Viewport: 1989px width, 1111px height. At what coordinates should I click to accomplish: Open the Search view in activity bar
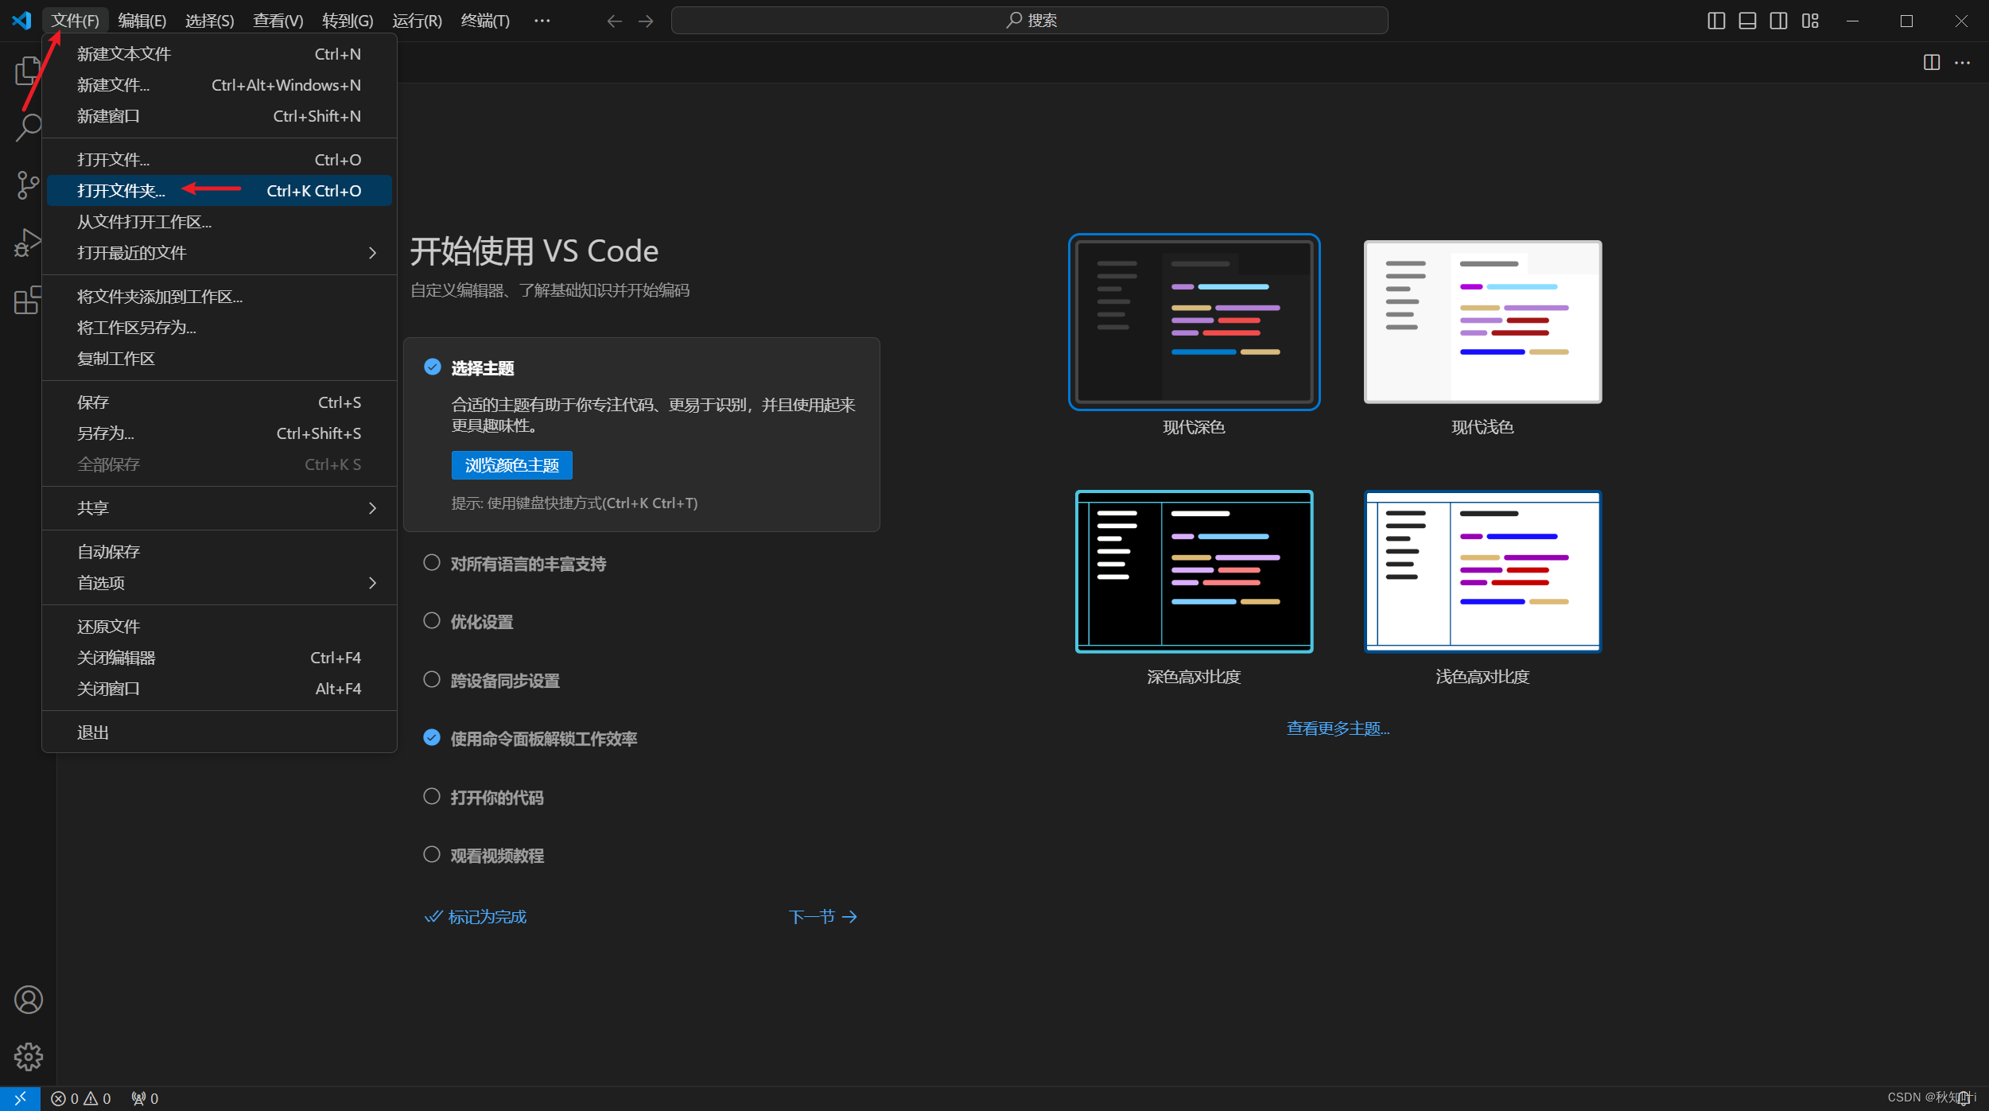click(28, 127)
